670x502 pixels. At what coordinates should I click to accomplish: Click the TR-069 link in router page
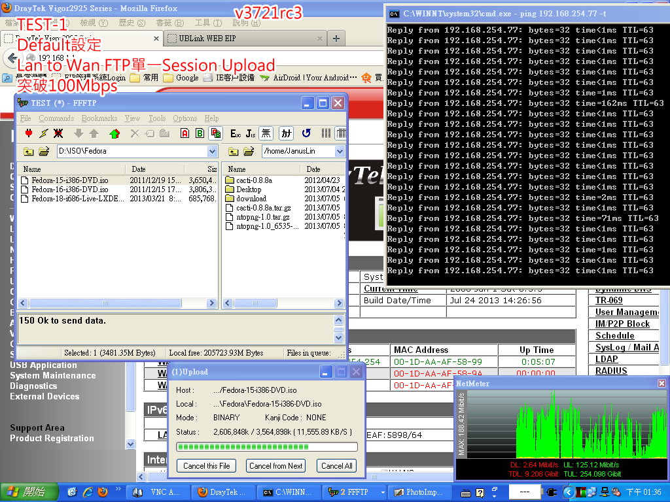point(609,300)
